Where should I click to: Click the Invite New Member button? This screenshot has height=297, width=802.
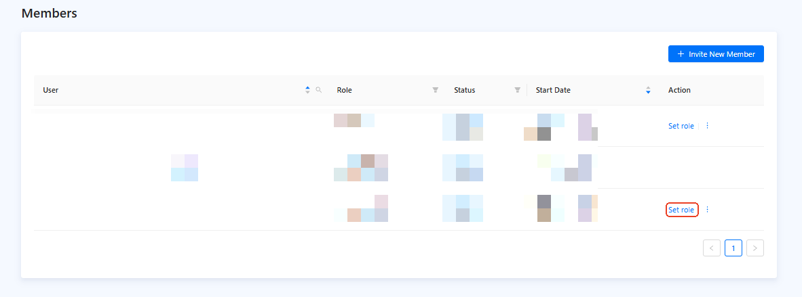(x=716, y=53)
